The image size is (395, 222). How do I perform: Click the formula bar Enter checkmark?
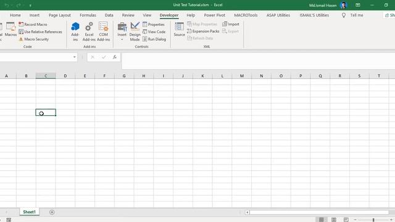click(x=104, y=57)
